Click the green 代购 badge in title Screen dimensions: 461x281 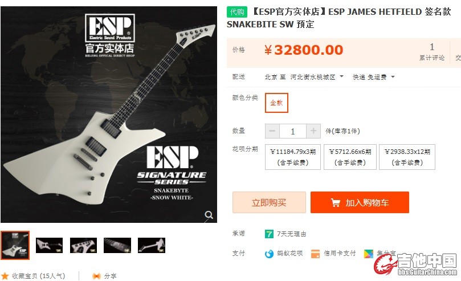coord(237,12)
